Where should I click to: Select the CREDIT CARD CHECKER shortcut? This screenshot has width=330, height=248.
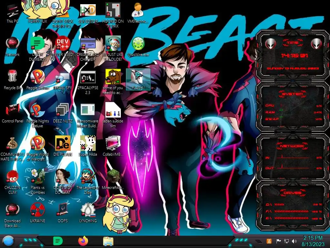(88, 49)
